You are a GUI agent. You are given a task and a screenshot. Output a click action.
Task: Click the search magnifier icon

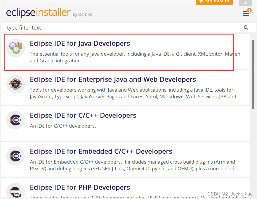pyautogui.click(x=246, y=28)
